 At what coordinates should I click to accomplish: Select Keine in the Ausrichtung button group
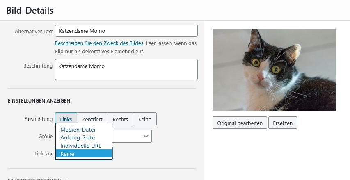[x=144, y=119]
